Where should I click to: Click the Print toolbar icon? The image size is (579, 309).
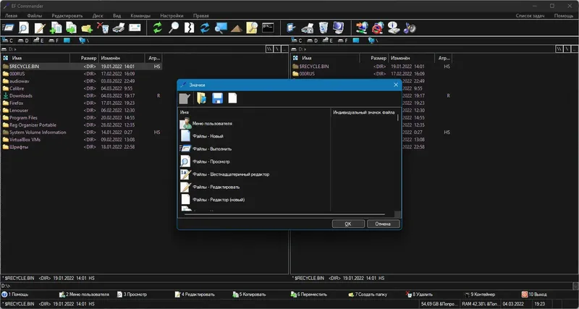point(119,27)
